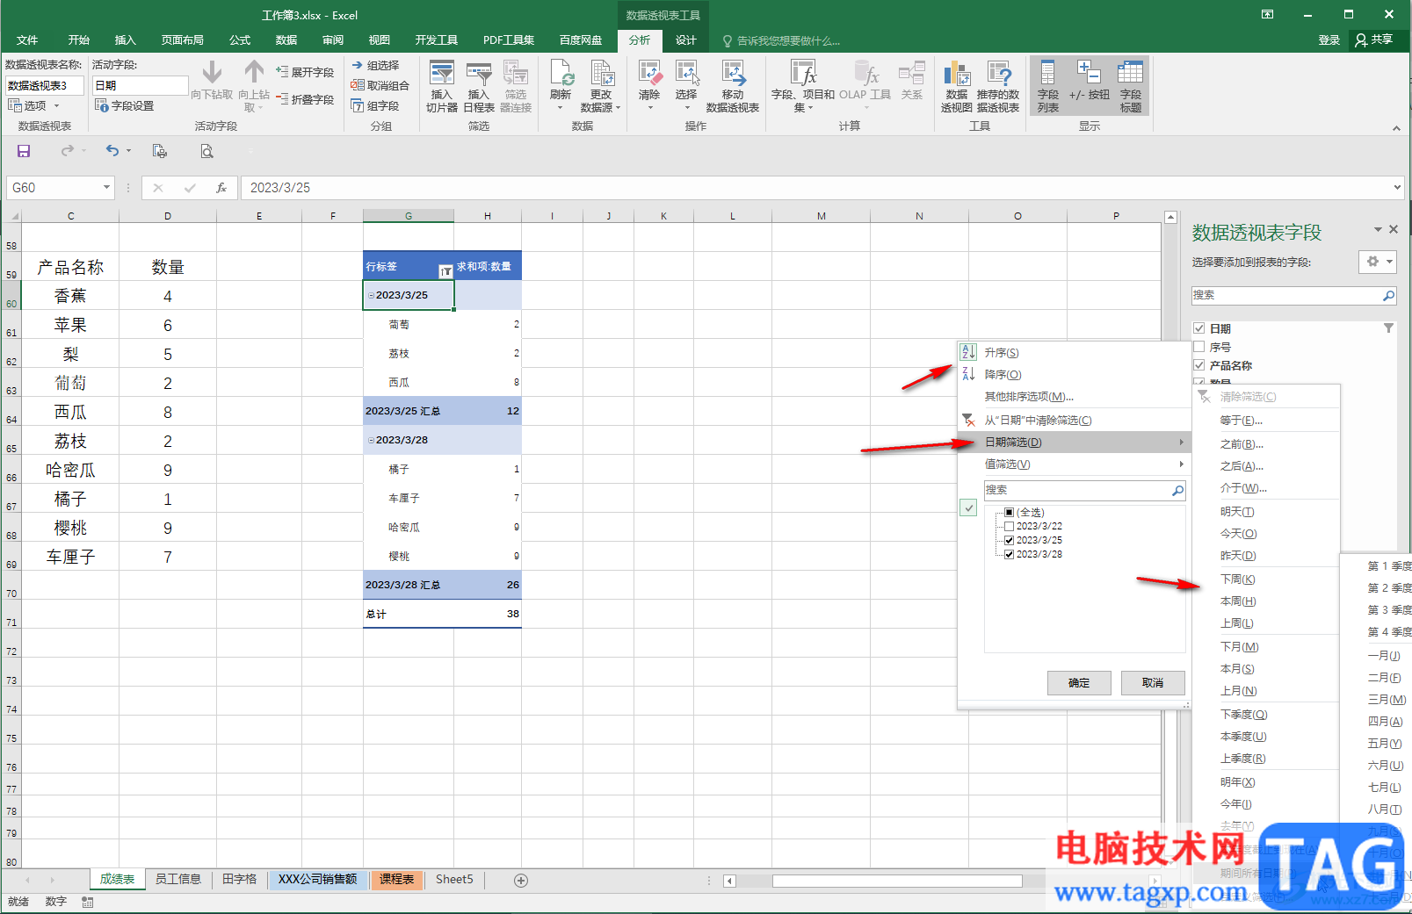Choose 其他排序选项
The image size is (1412, 914).
click(x=1029, y=396)
